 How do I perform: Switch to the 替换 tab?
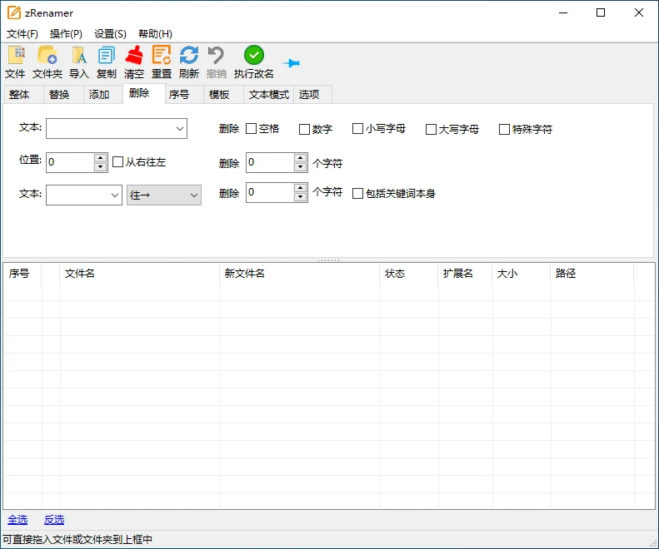59,95
